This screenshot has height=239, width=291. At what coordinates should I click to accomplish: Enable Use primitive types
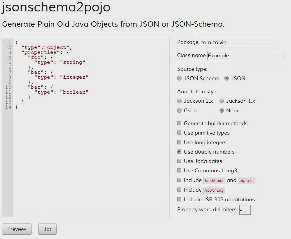[x=179, y=133]
